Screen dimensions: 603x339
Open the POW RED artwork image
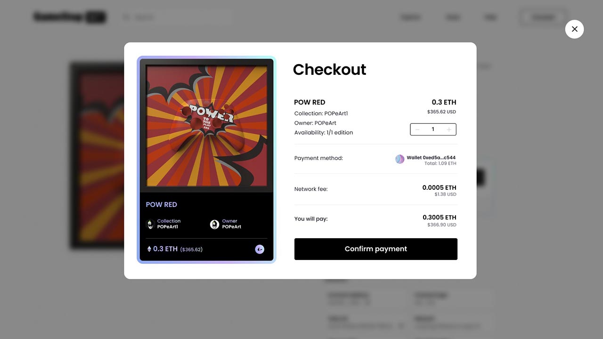click(207, 126)
